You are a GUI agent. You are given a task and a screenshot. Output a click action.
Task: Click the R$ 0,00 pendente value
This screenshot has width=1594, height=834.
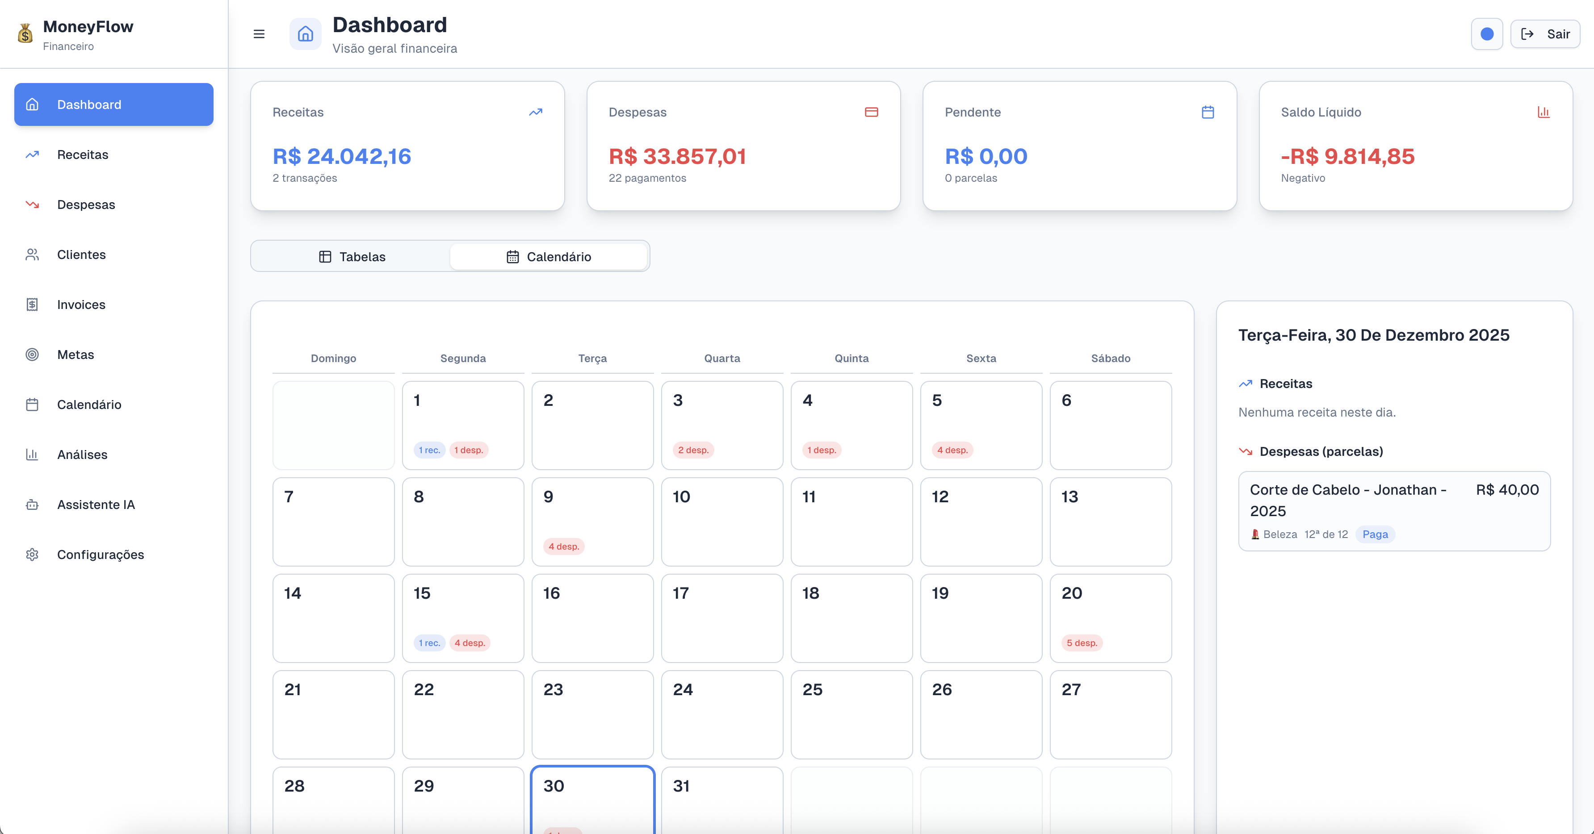(x=986, y=156)
